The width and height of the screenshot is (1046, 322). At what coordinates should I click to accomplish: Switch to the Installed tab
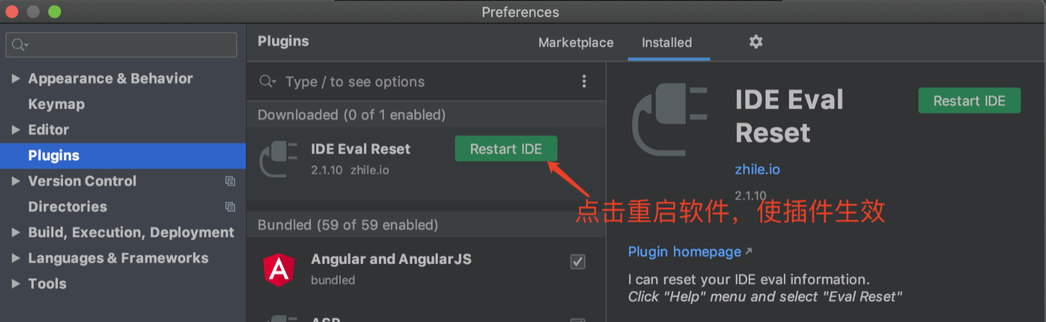pos(667,43)
